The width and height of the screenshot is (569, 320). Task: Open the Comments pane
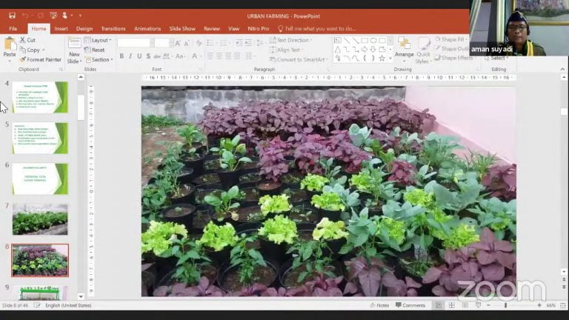coord(410,305)
